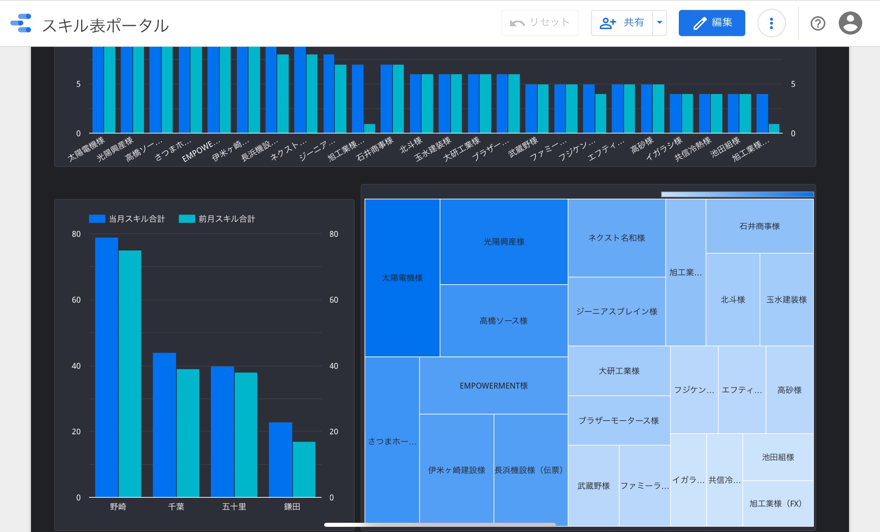The image size is (880, 532).
Task: Select the ネクスト名和様 treemap tile
Action: (616, 238)
